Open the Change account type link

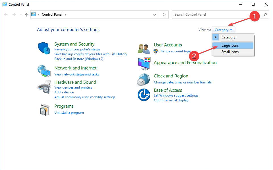point(174,51)
